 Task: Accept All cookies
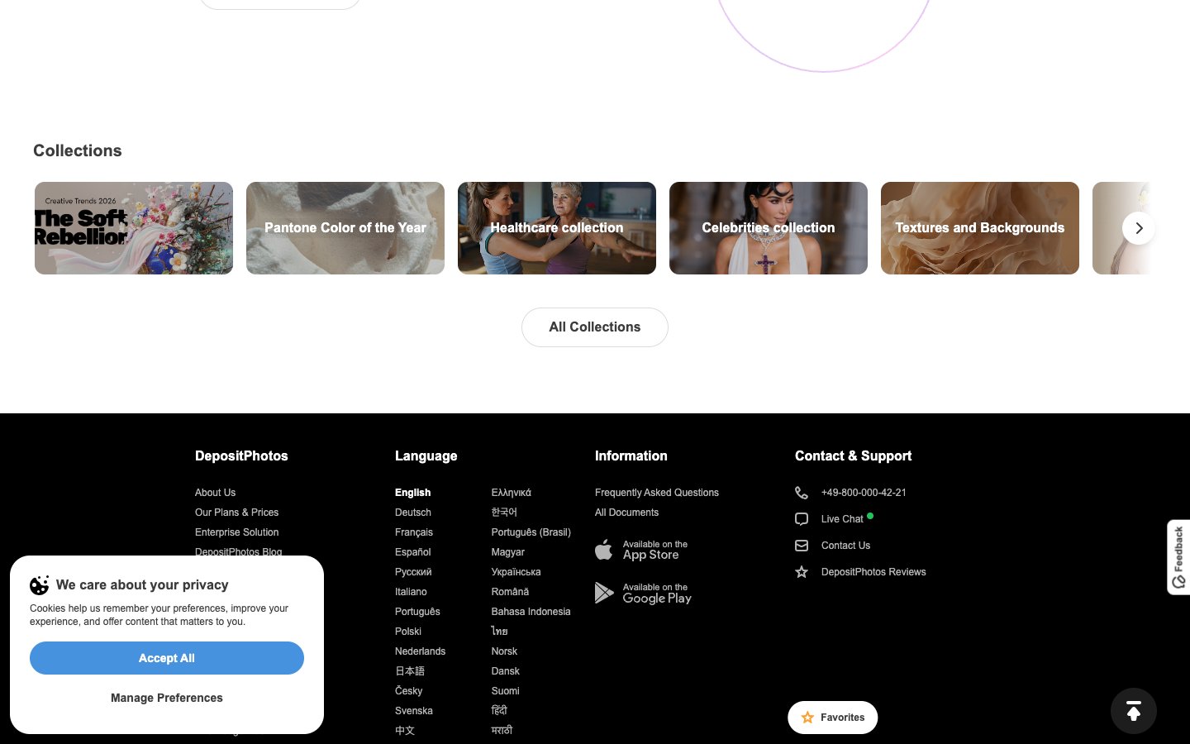[x=167, y=658]
